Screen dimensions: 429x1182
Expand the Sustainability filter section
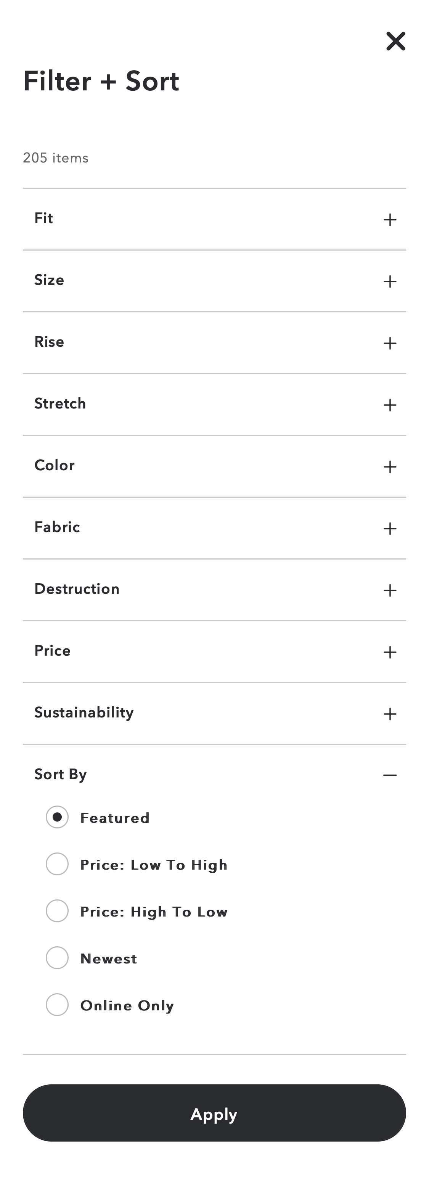point(390,714)
